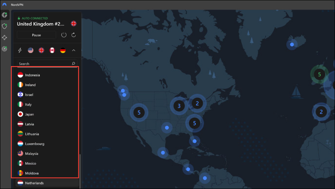335x189 pixels.
Task: Click into the Search field
Action: (42, 64)
